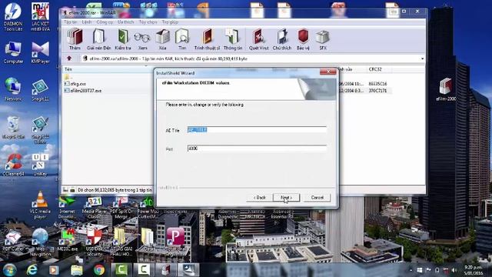Click the Network desktop icon
Screen dimensions: 492x277
pyautogui.click(x=13, y=89)
